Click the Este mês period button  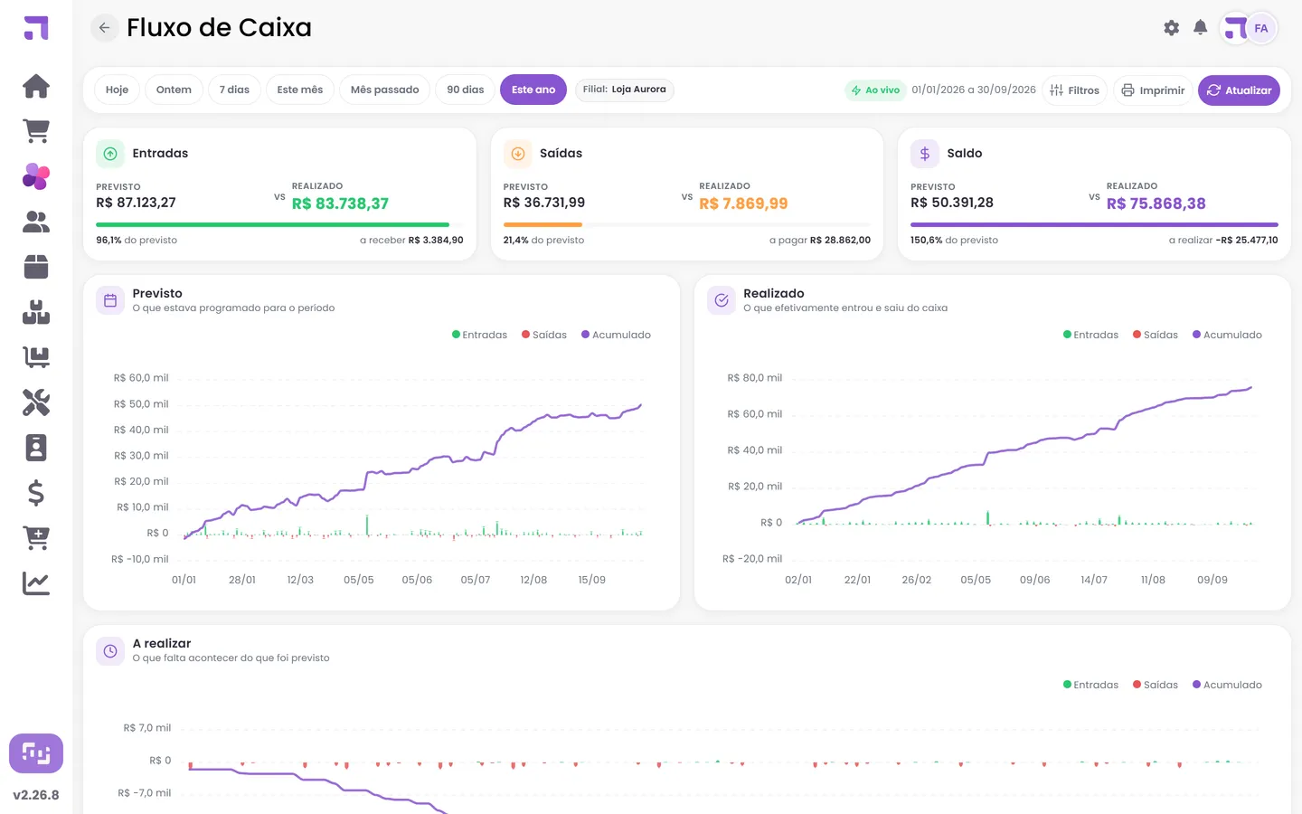[300, 90]
